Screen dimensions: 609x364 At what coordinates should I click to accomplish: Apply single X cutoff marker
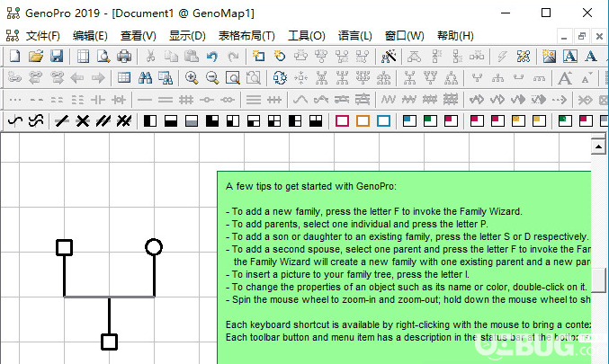(83, 121)
